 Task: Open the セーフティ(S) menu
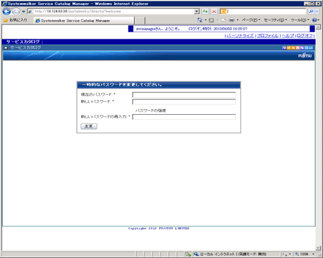pyautogui.click(x=275, y=20)
